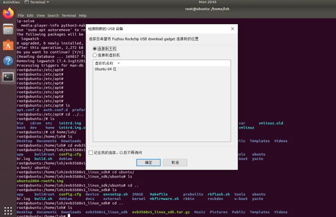The image size is (336, 217).
Task: Open the Terminal Help menu
Action: coord(82,15)
